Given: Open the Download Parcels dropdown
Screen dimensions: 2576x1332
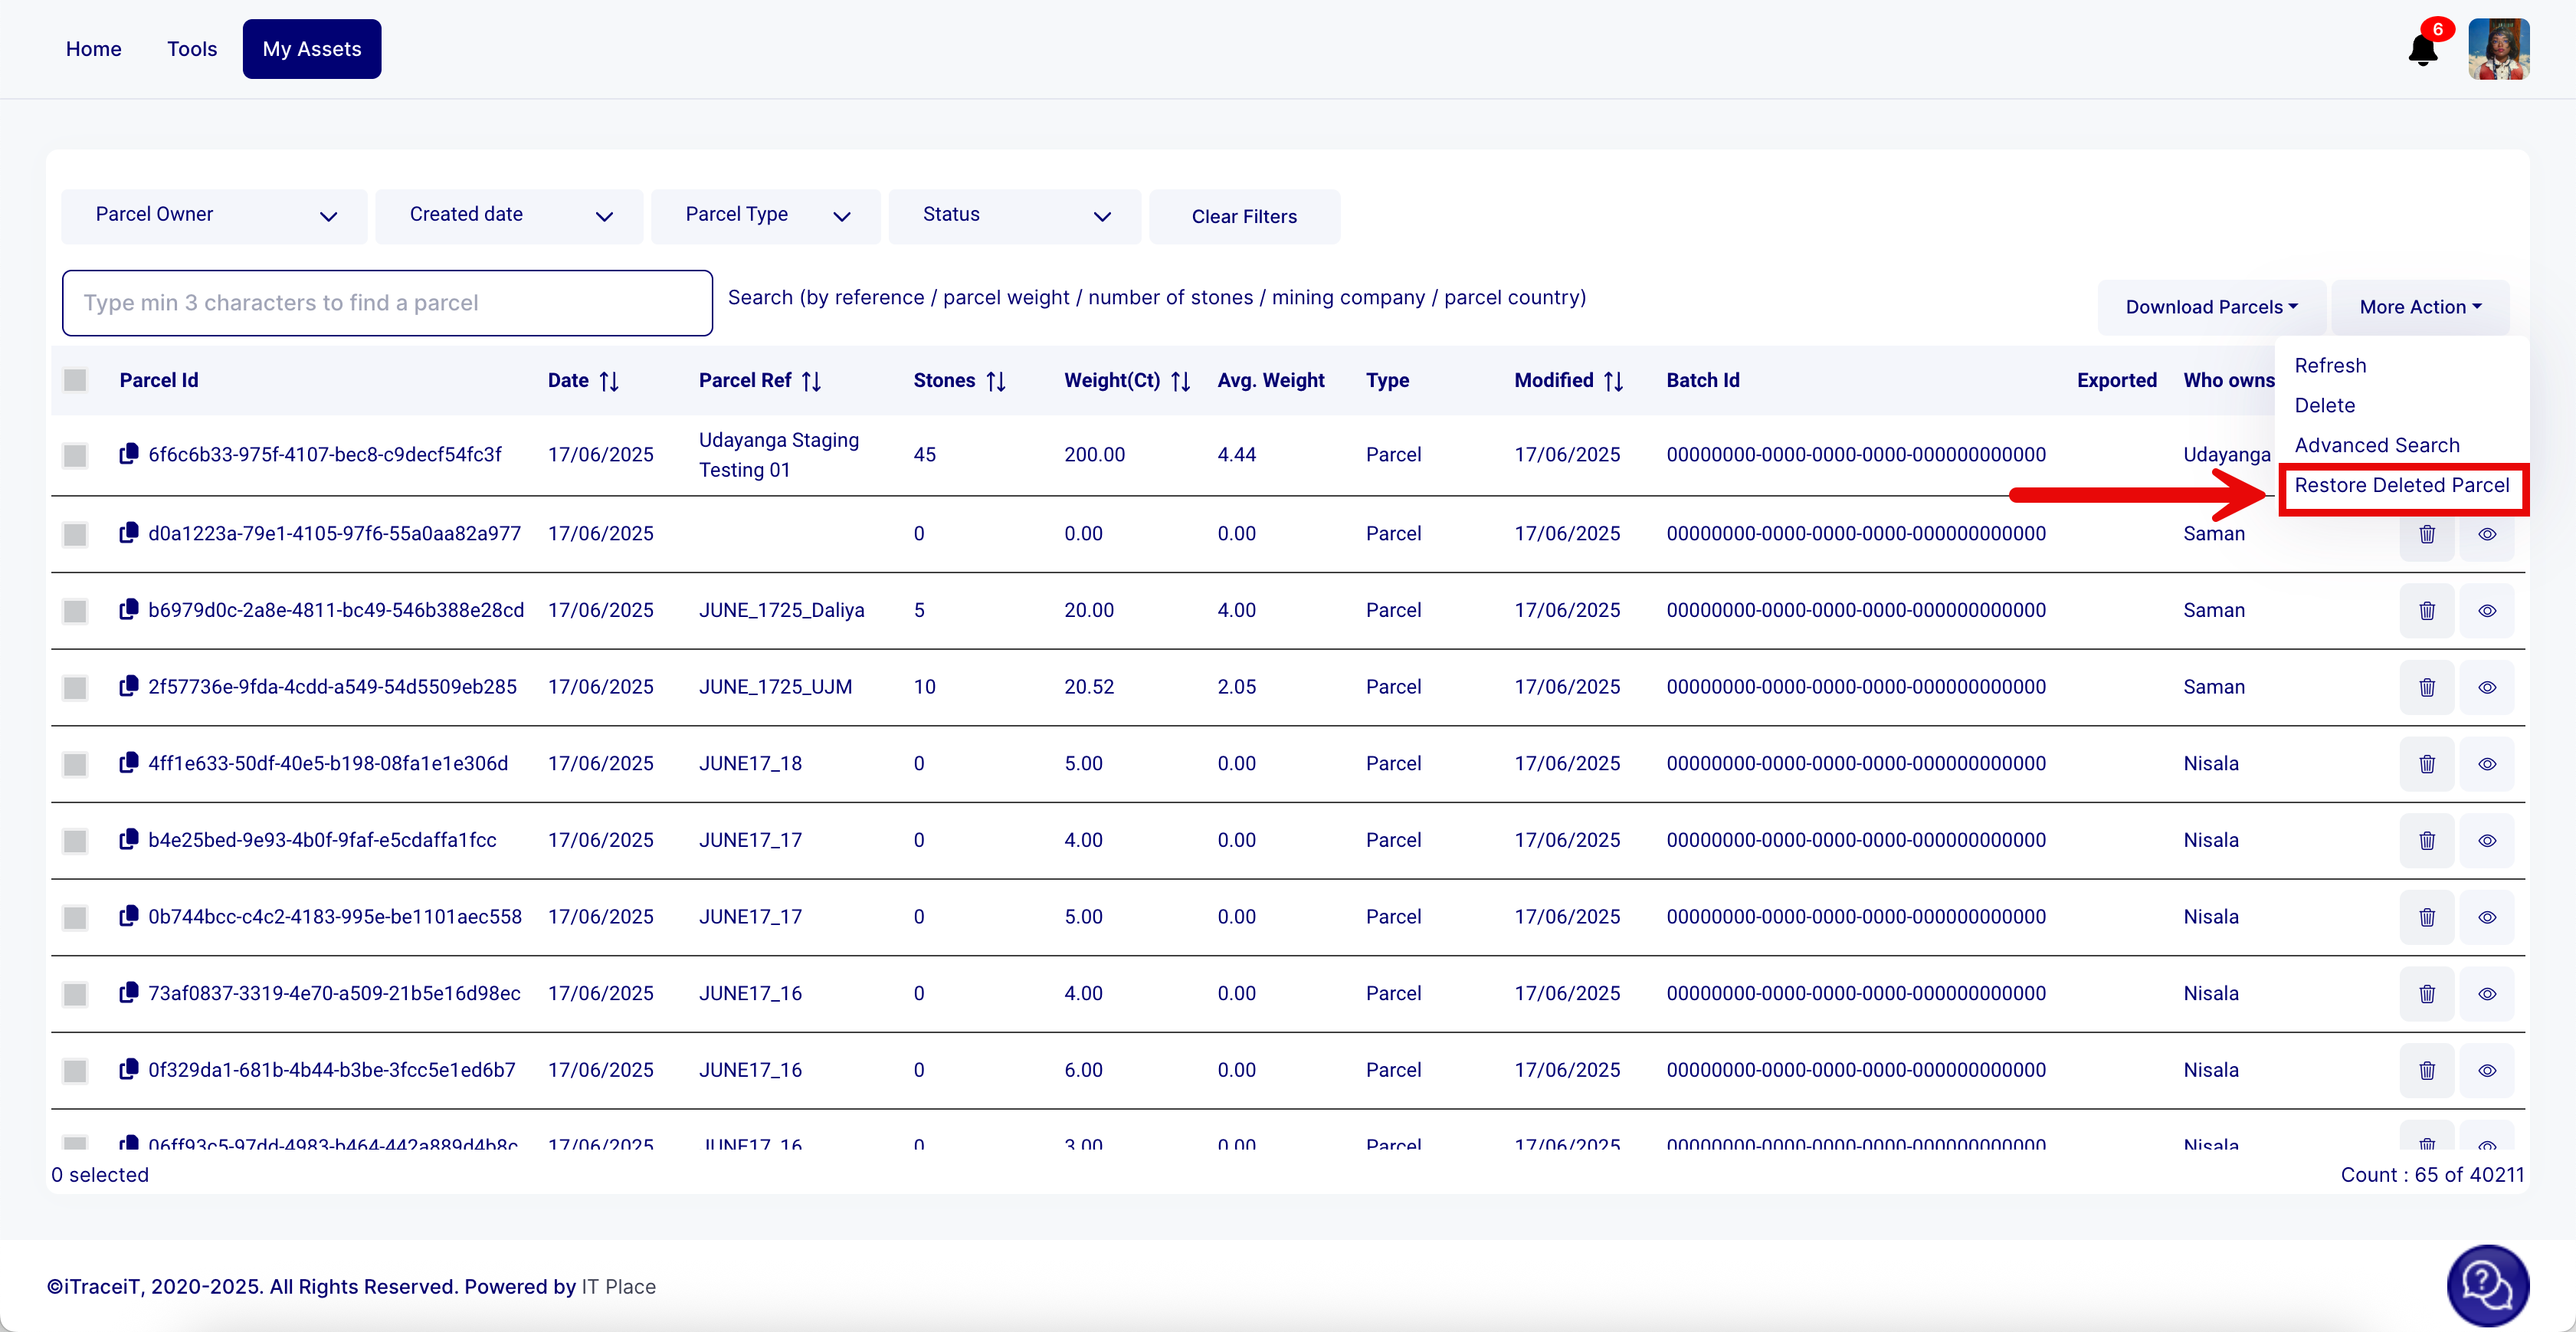Looking at the screenshot, I should (x=2211, y=307).
